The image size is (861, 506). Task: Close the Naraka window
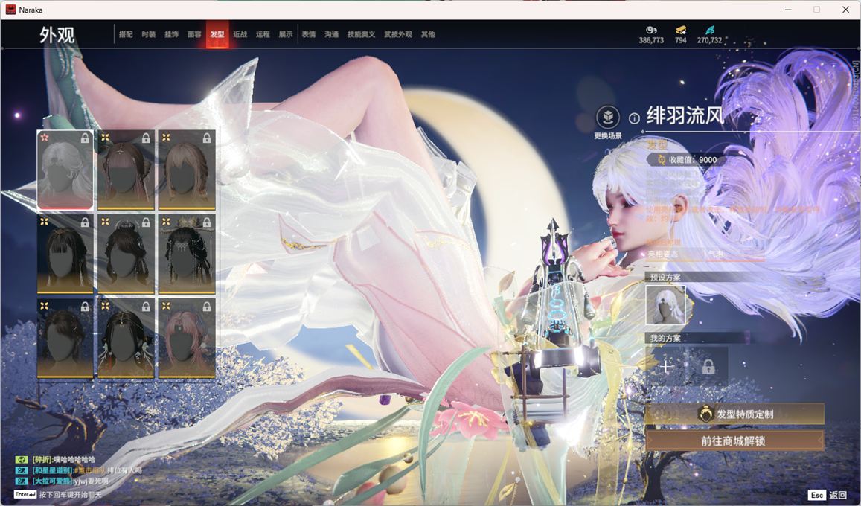coord(845,10)
